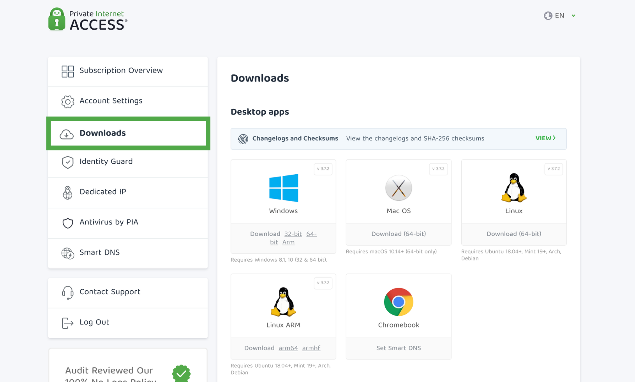Expand the EN language dropdown arrow
This screenshot has width=635, height=382.
[573, 16]
